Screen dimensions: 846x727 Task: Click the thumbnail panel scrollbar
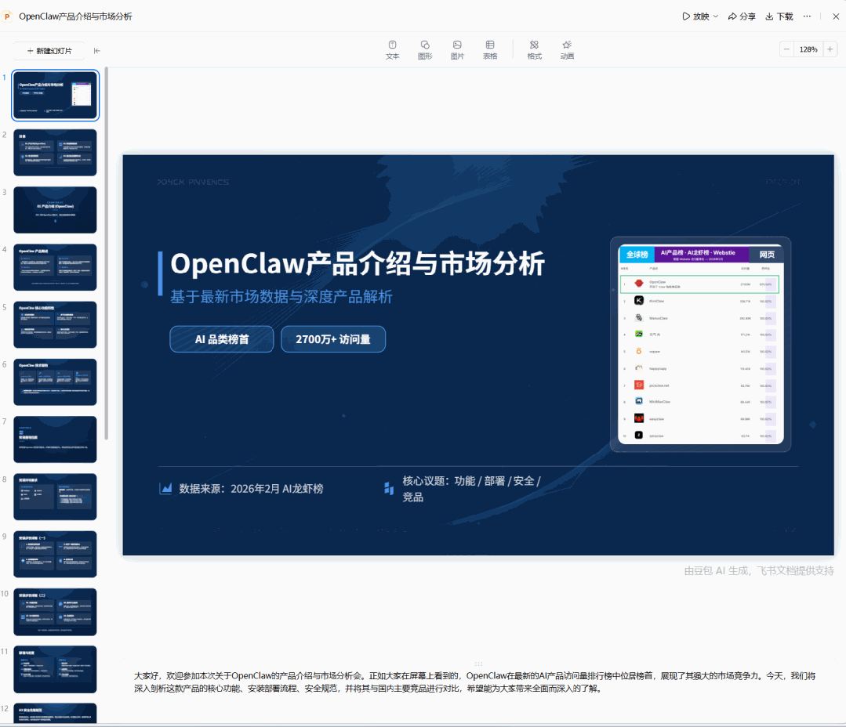(x=107, y=253)
